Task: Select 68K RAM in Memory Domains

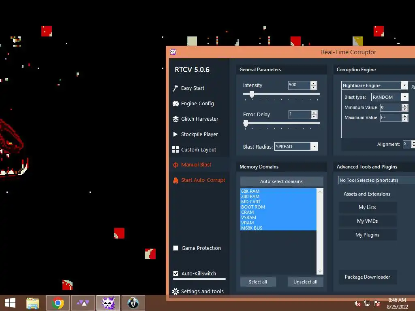Action: click(x=278, y=191)
